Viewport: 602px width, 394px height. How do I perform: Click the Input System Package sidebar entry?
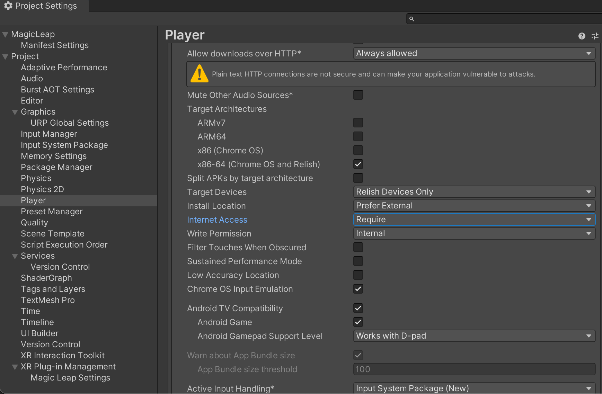[x=64, y=145]
